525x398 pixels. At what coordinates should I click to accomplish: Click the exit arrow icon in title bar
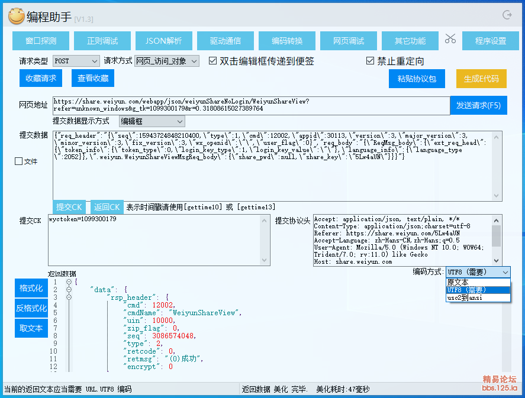click(x=507, y=15)
